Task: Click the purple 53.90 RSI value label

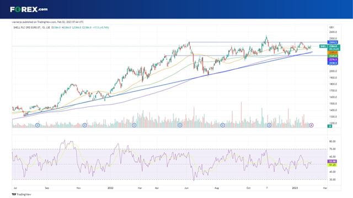Action: tap(332, 161)
